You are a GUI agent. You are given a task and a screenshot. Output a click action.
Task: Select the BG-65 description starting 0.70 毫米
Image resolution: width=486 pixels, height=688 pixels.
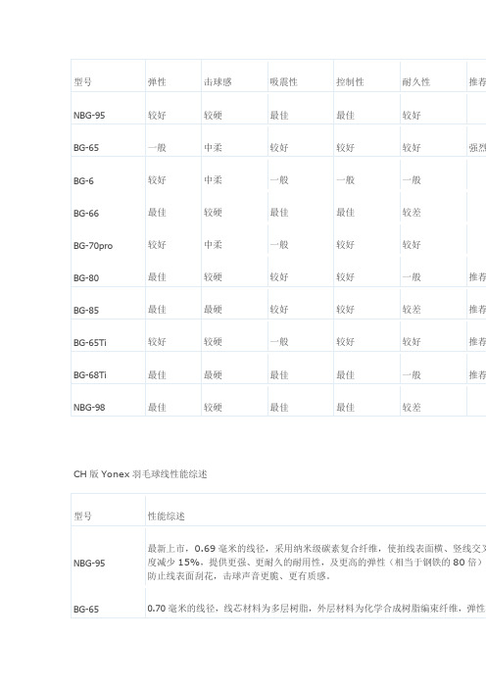tap(316, 609)
